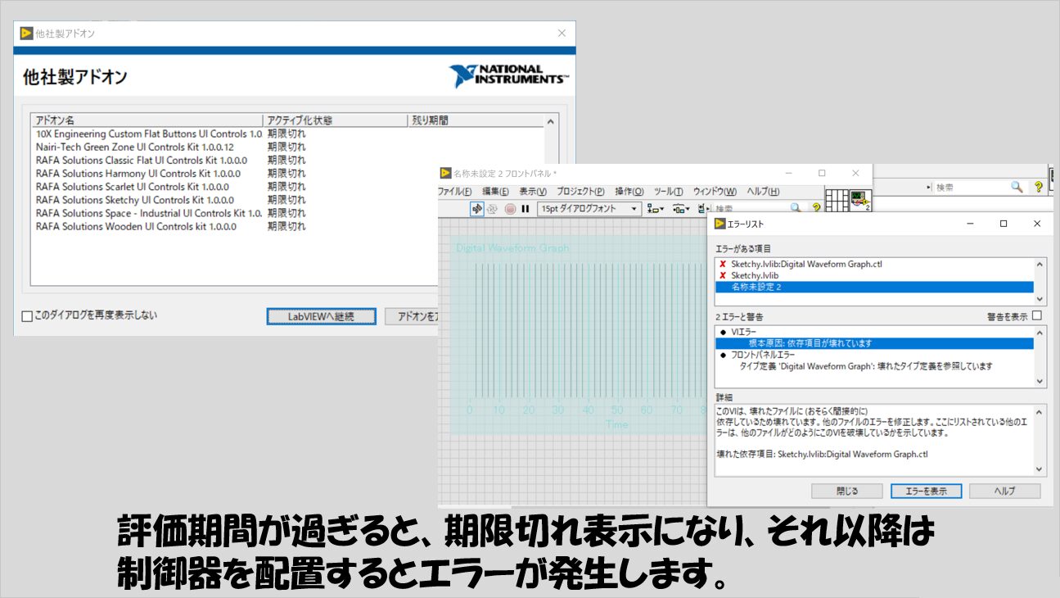
Task: Open the 編集(E) menu
Action: point(495,191)
